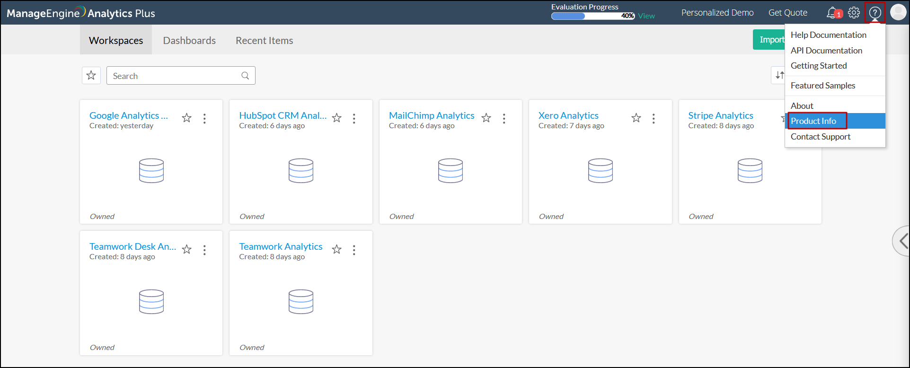Expand the collapsed right side panel arrow
The height and width of the screenshot is (368, 910).
click(902, 241)
